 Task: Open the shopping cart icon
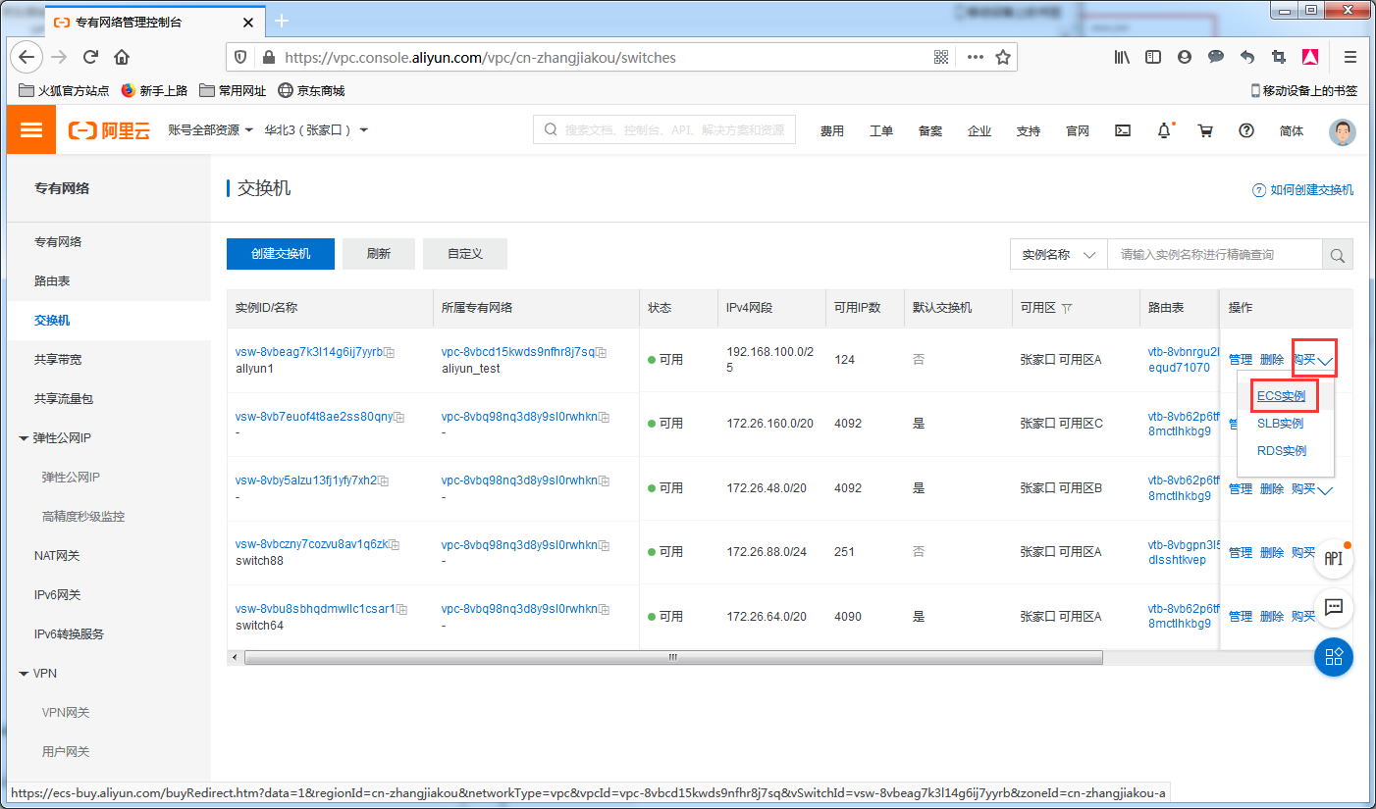tap(1205, 130)
